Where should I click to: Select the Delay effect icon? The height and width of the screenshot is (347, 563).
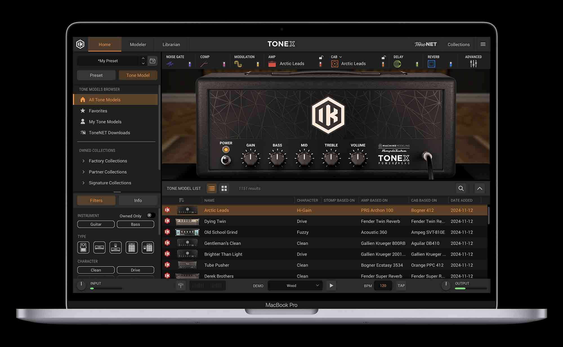(398, 63)
